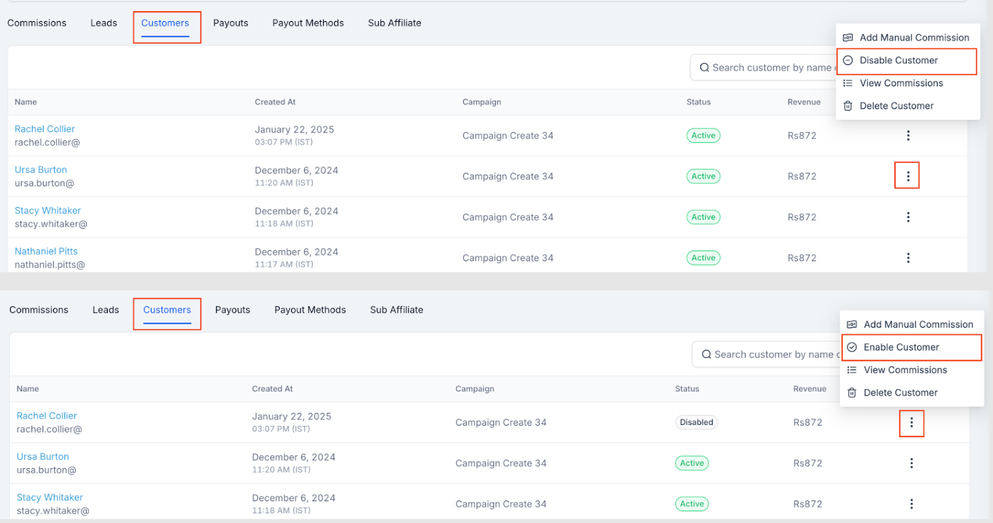Click the trash icon below Disable Customer's View Commissions
Image resolution: width=993 pixels, height=523 pixels.
pyautogui.click(x=848, y=106)
